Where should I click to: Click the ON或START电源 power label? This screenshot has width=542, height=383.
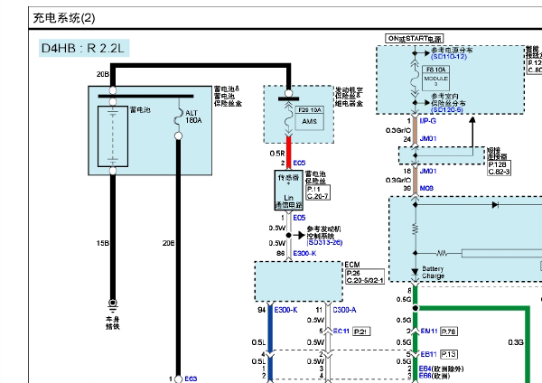point(414,38)
